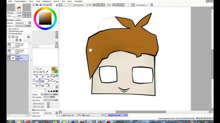This screenshot has height=123, width=220.
Task: Hide the Вектор2 layer via eye icon
Action: 9,50
